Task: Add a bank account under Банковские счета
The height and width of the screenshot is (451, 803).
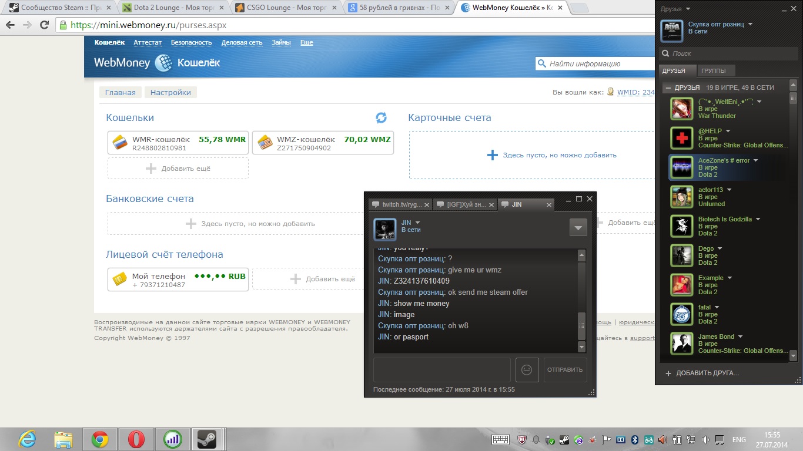Action: [250, 224]
